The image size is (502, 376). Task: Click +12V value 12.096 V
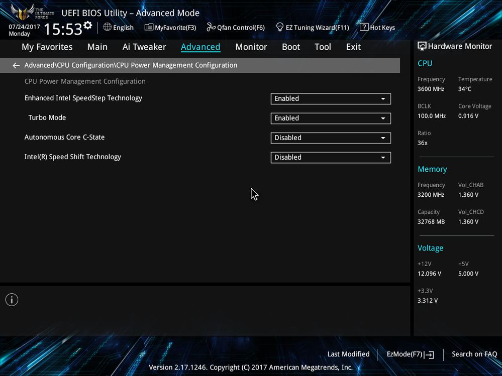point(429,274)
